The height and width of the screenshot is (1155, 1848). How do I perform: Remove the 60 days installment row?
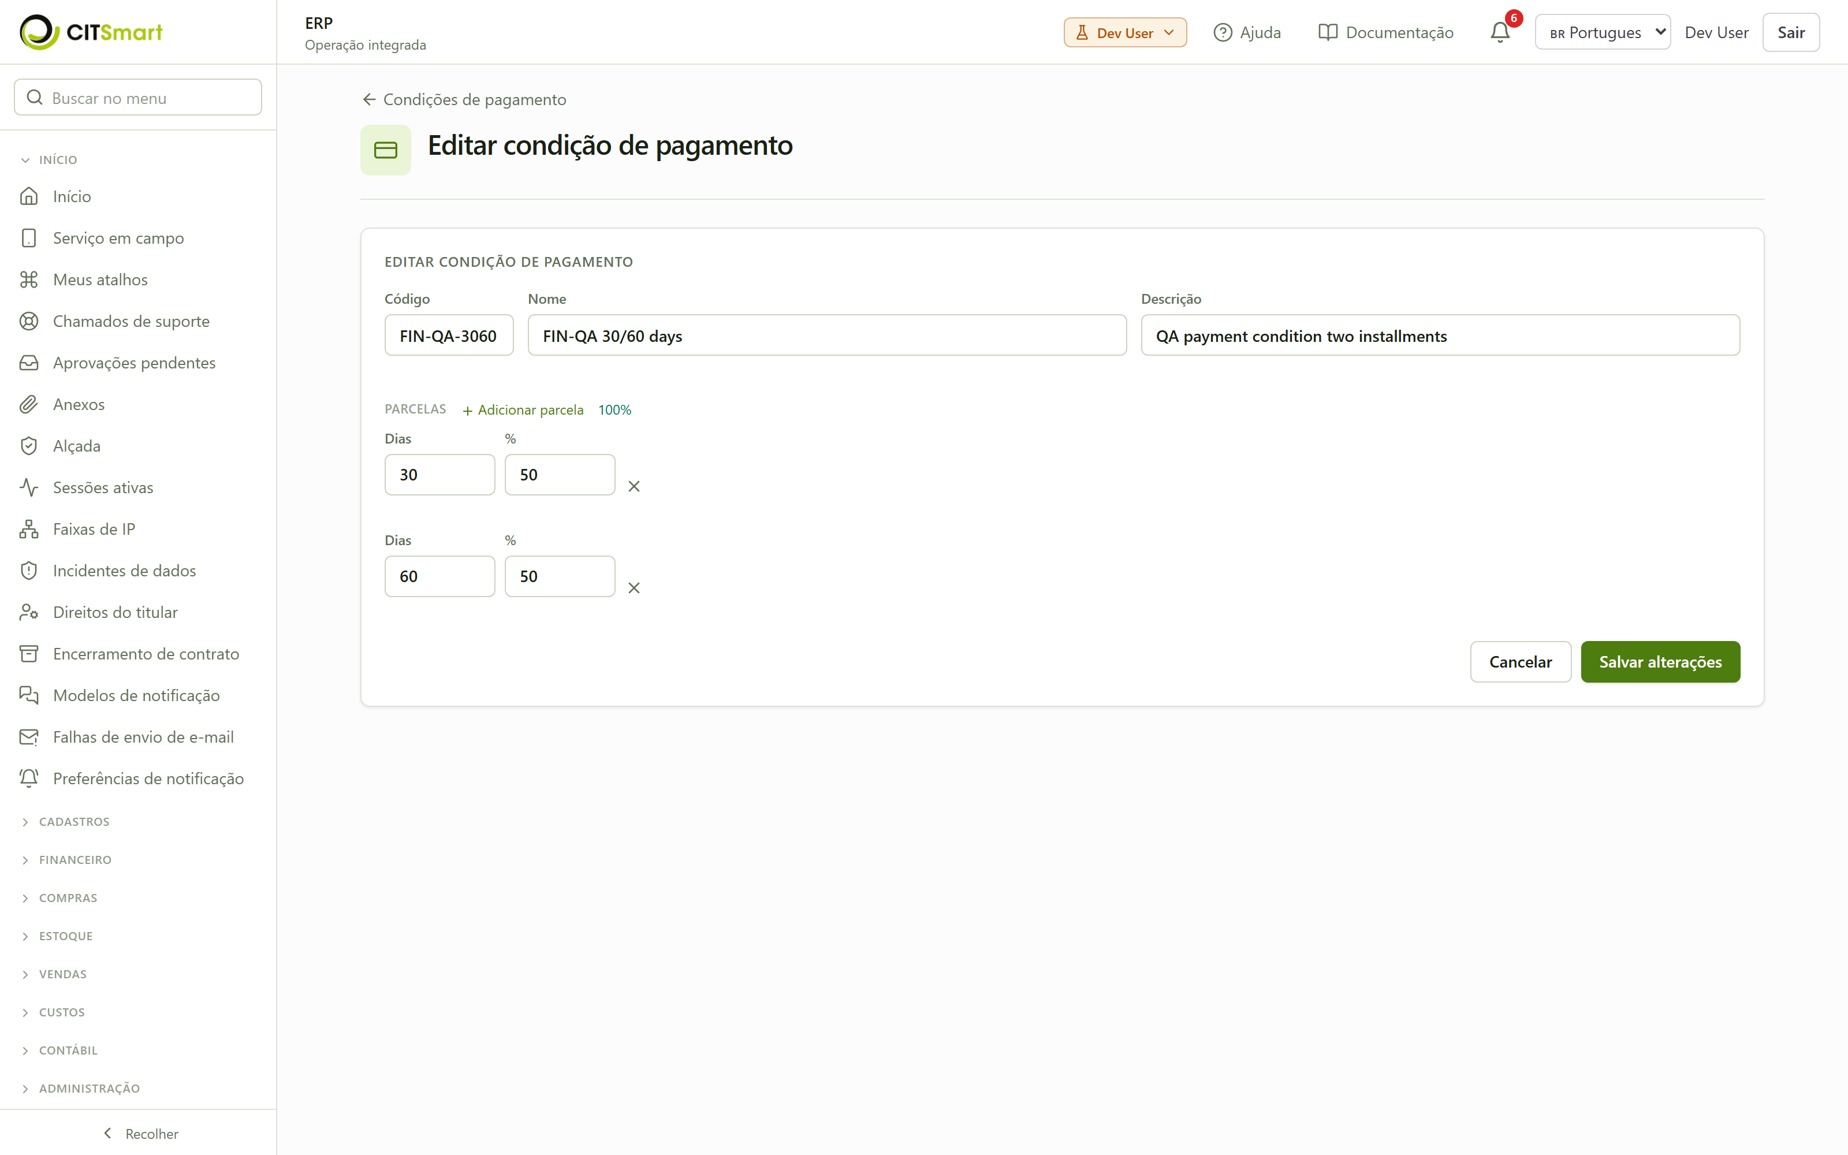(x=634, y=588)
